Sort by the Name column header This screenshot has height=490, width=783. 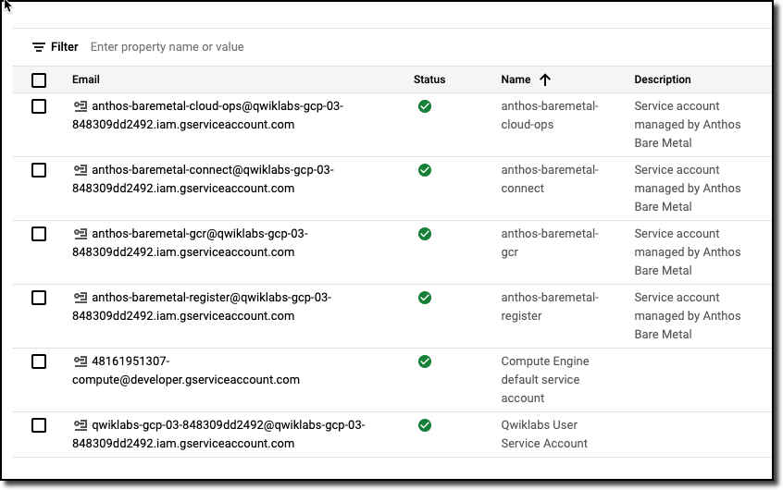pos(516,80)
